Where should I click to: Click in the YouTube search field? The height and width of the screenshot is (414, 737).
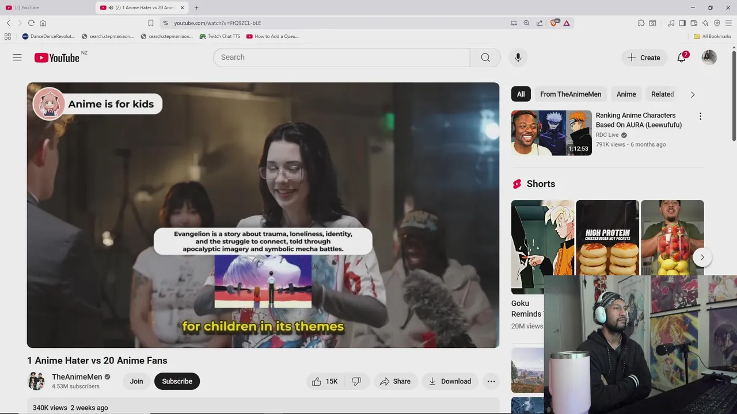point(342,57)
